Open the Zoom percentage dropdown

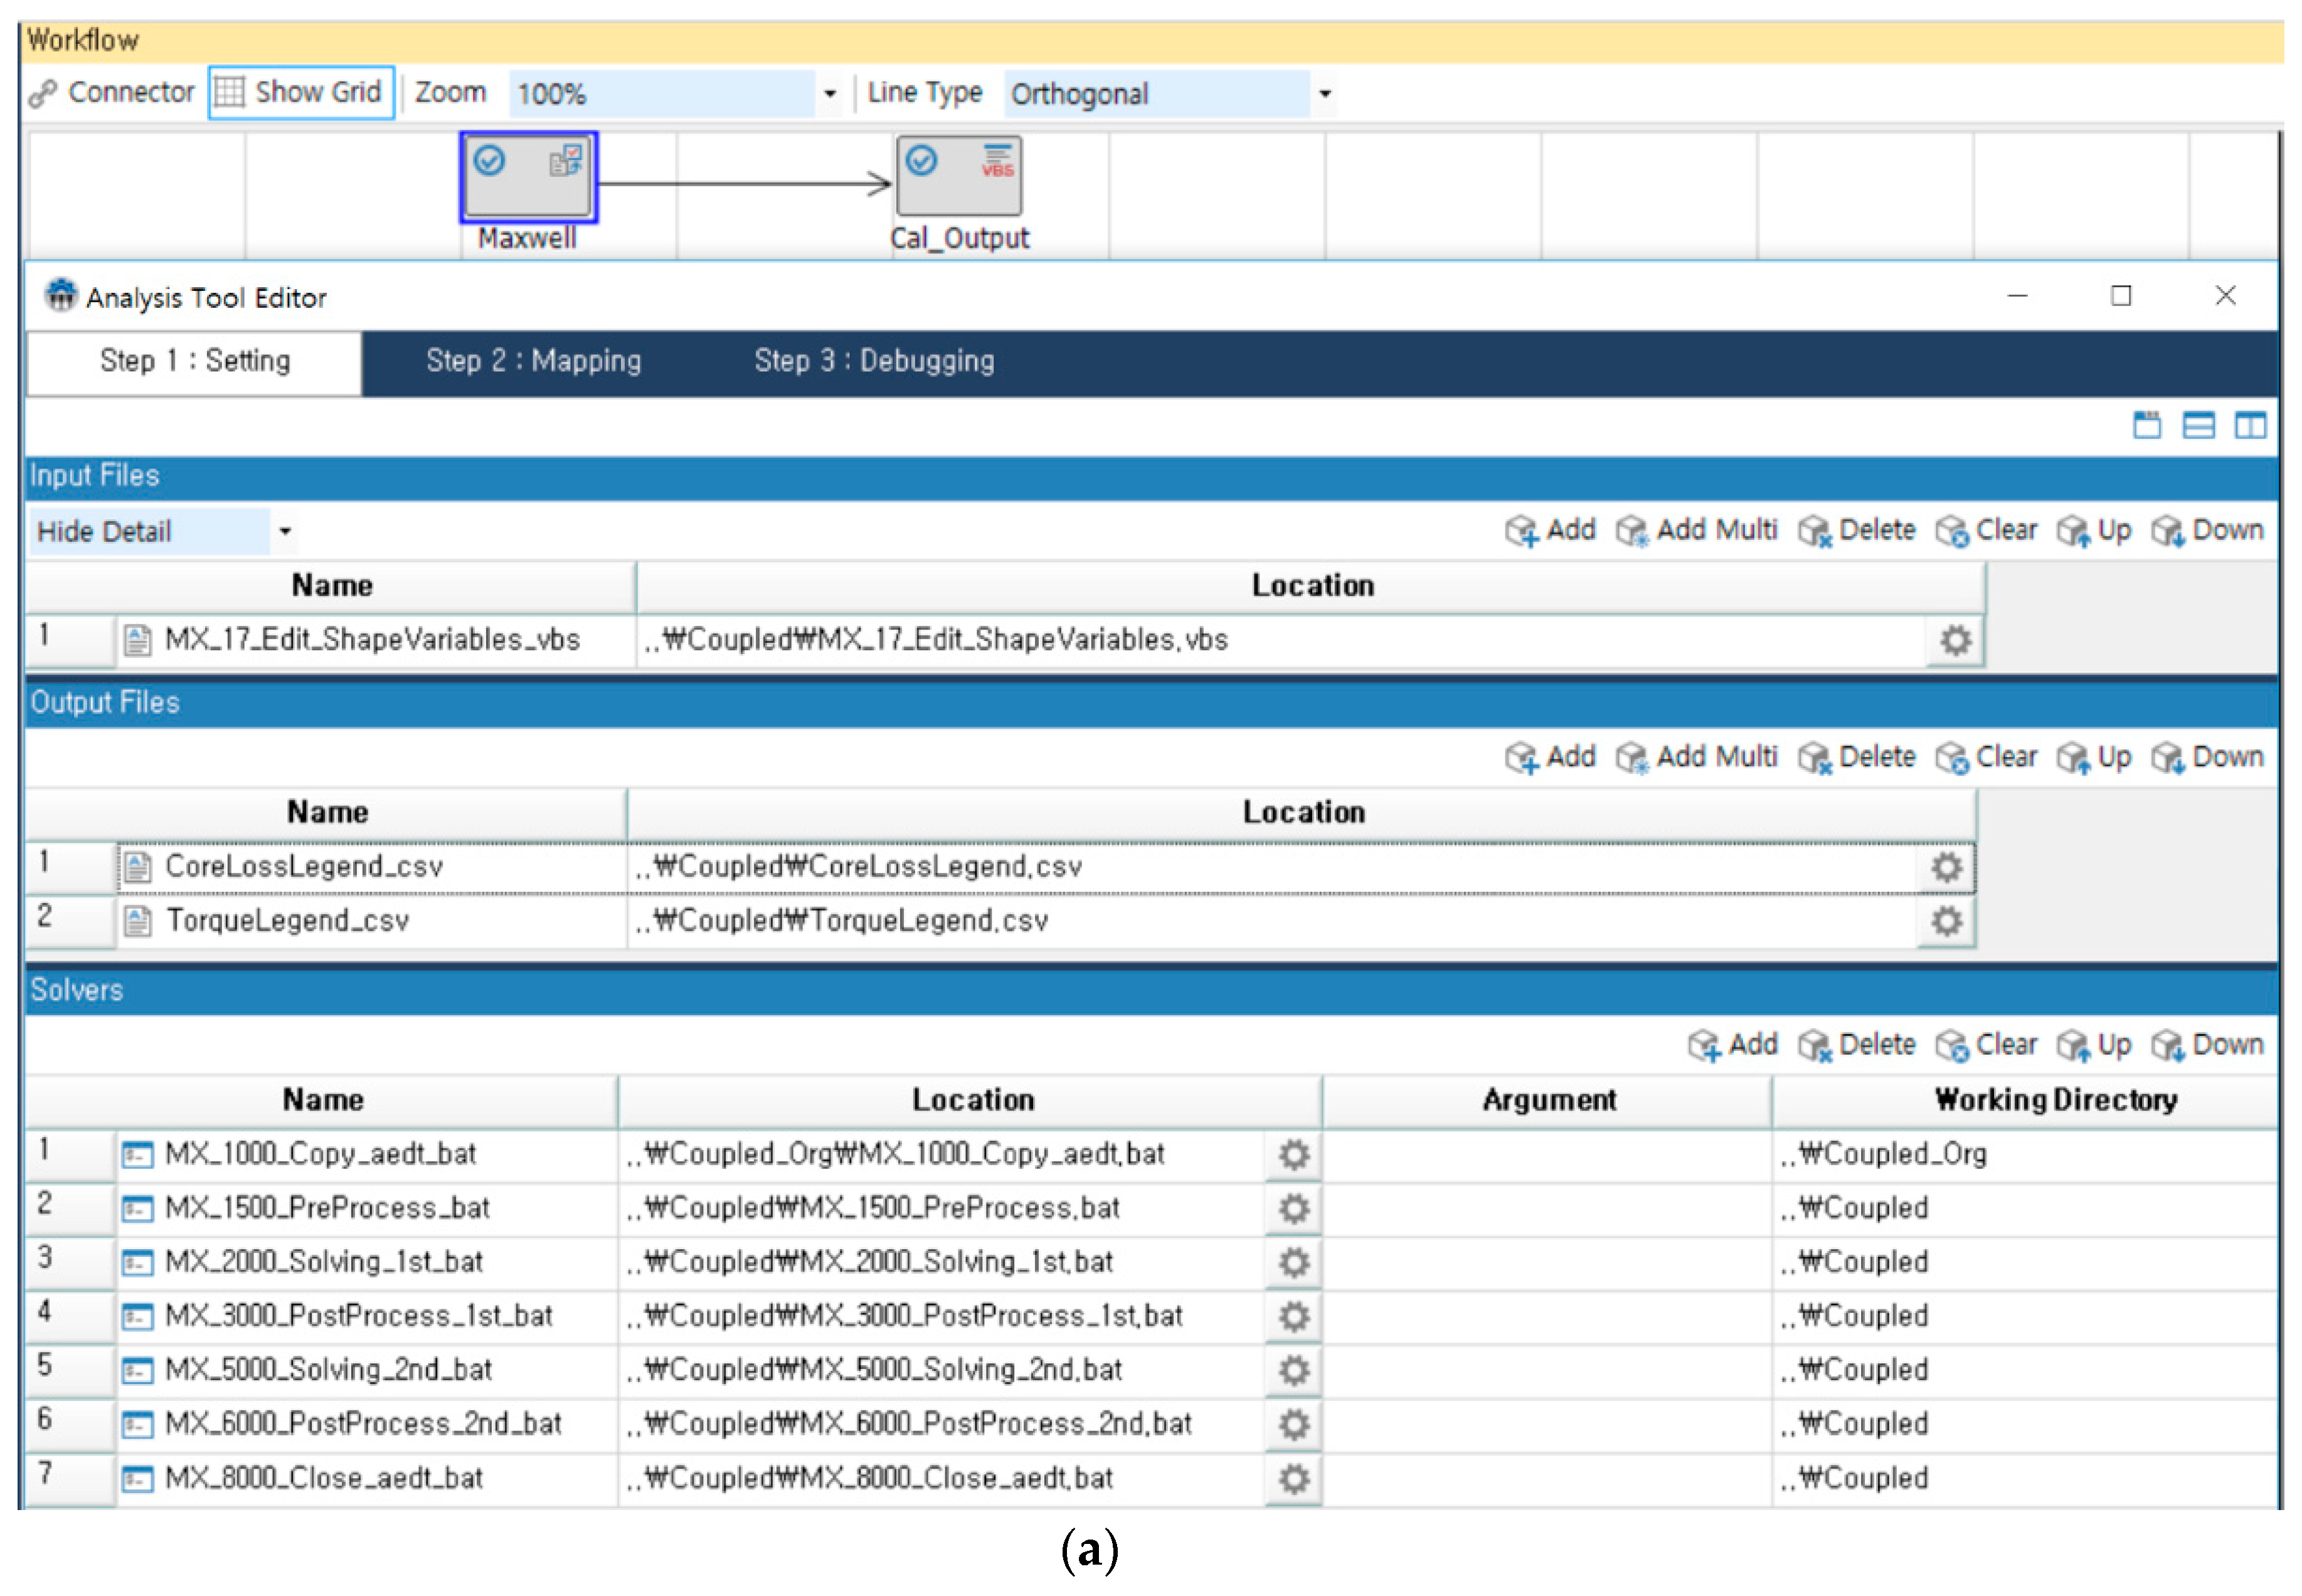pyautogui.click(x=829, y=94)
